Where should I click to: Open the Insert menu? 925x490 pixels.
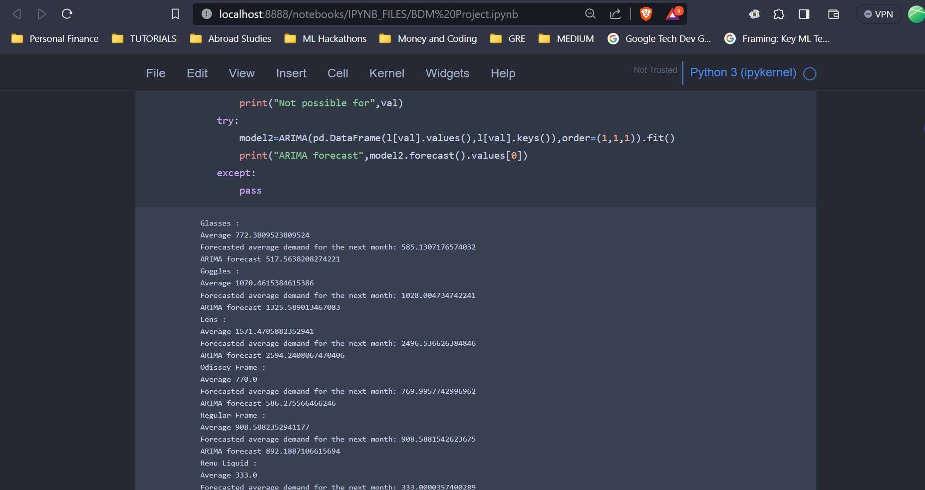point(291,73)
